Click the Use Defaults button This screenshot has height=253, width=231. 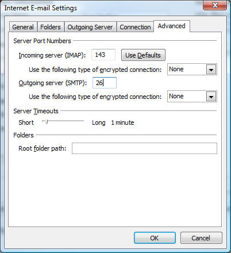coord(143,55)
